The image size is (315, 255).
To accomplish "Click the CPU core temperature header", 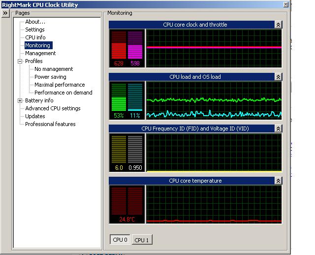I will click(191, 181).
